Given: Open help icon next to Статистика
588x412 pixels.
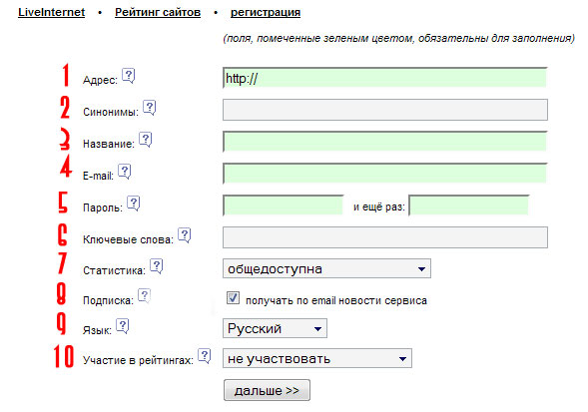Looking at the screenshot, I should (156, 266).
